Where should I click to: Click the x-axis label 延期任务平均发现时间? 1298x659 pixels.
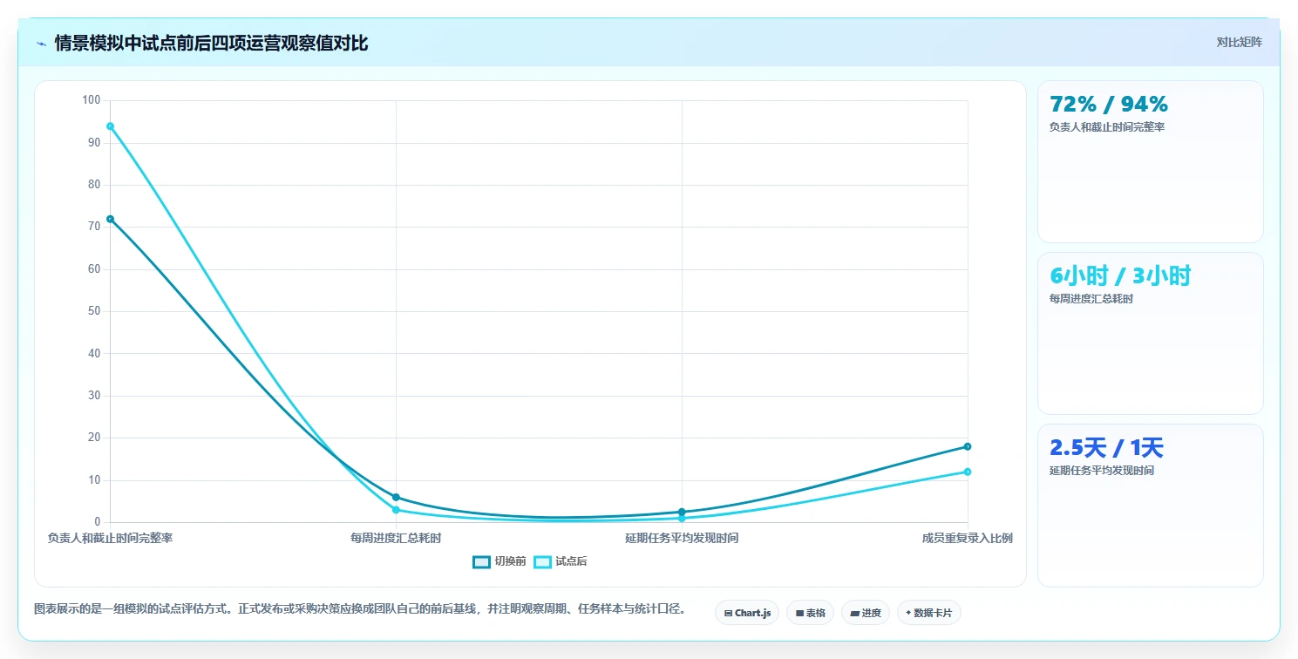(x=682, y=538)
